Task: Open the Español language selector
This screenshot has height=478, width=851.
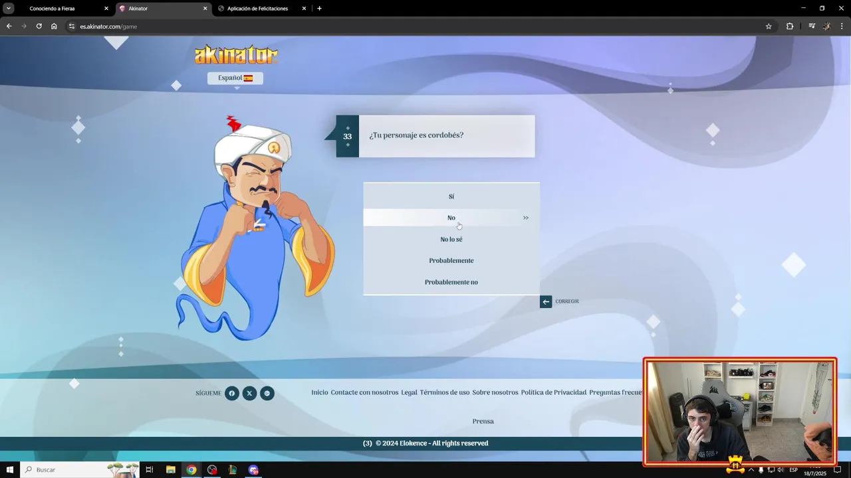Action: [235, 78]
